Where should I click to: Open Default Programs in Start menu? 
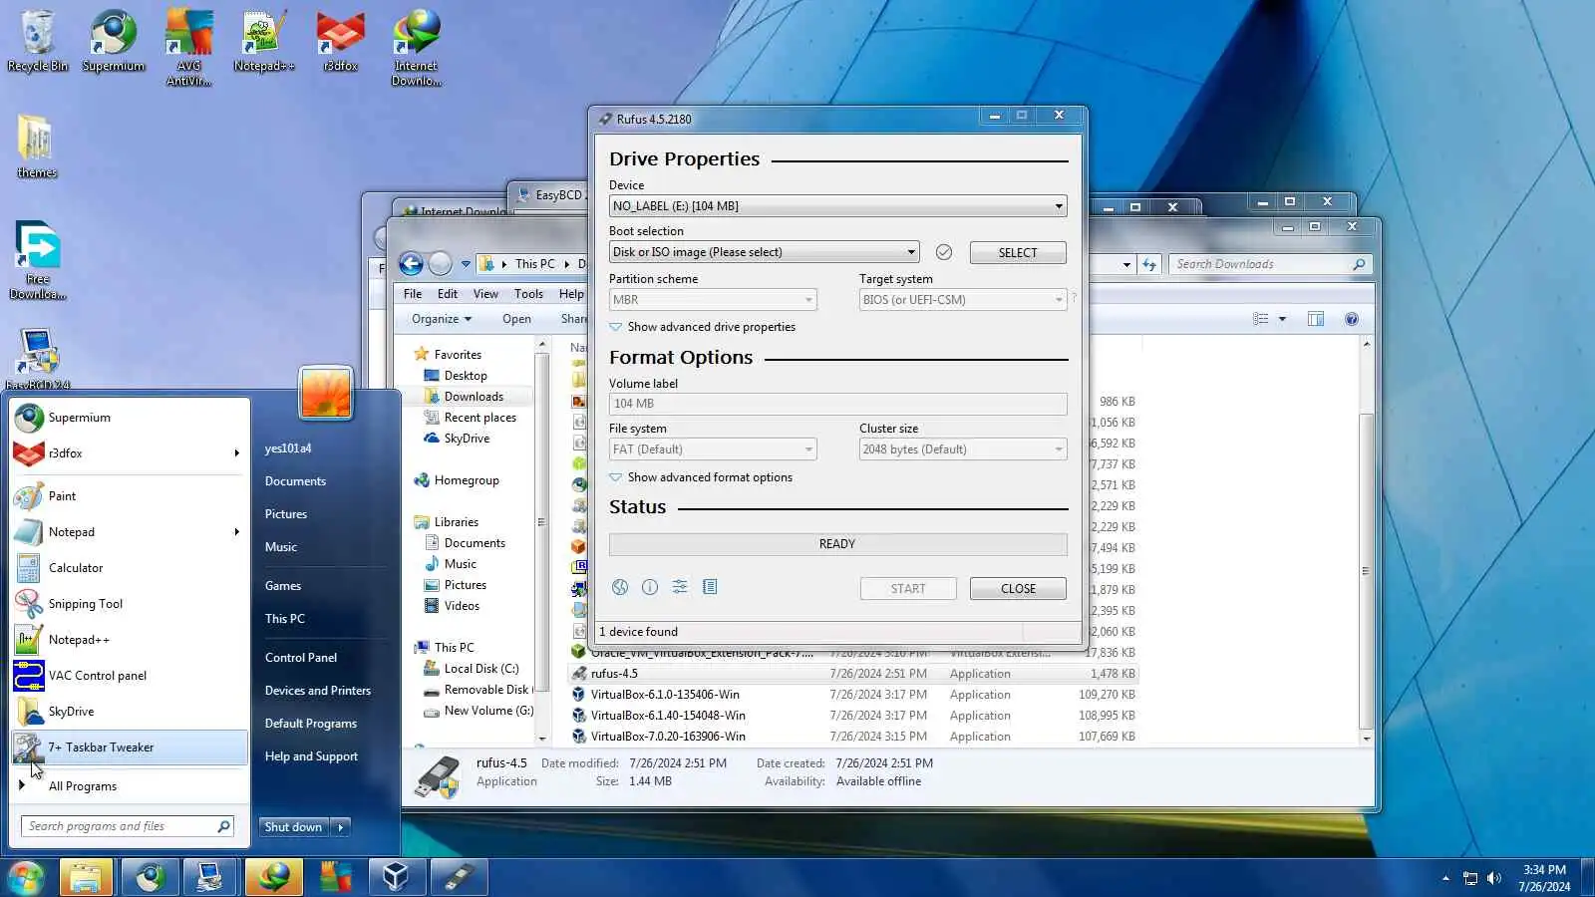311,724
